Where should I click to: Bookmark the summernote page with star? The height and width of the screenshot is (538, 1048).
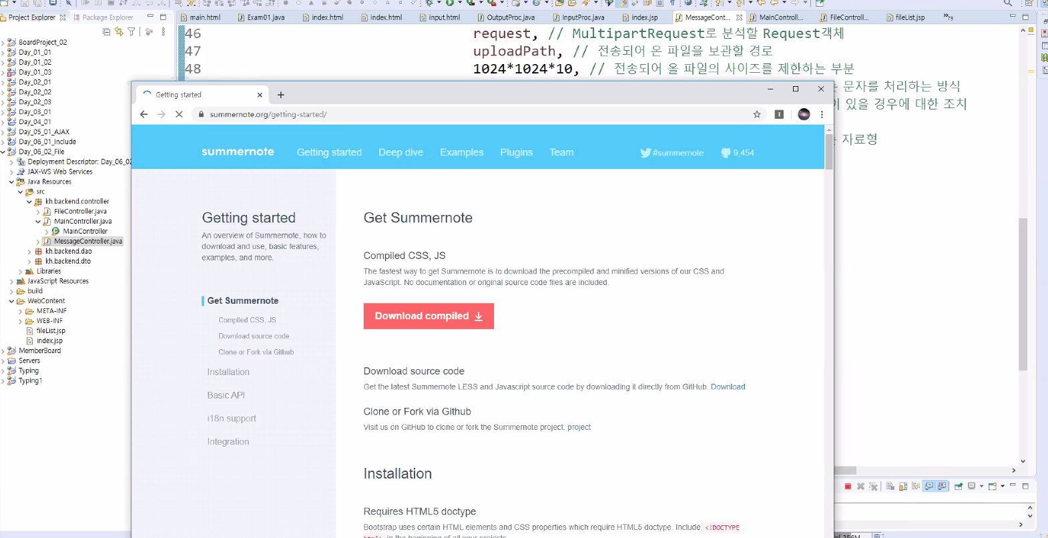tap(757, 114)
